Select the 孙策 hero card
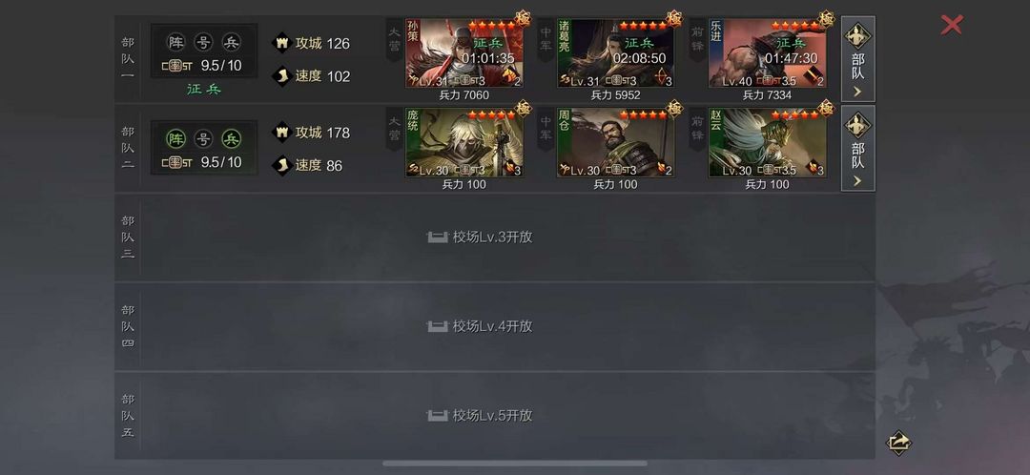 point(464,53)
